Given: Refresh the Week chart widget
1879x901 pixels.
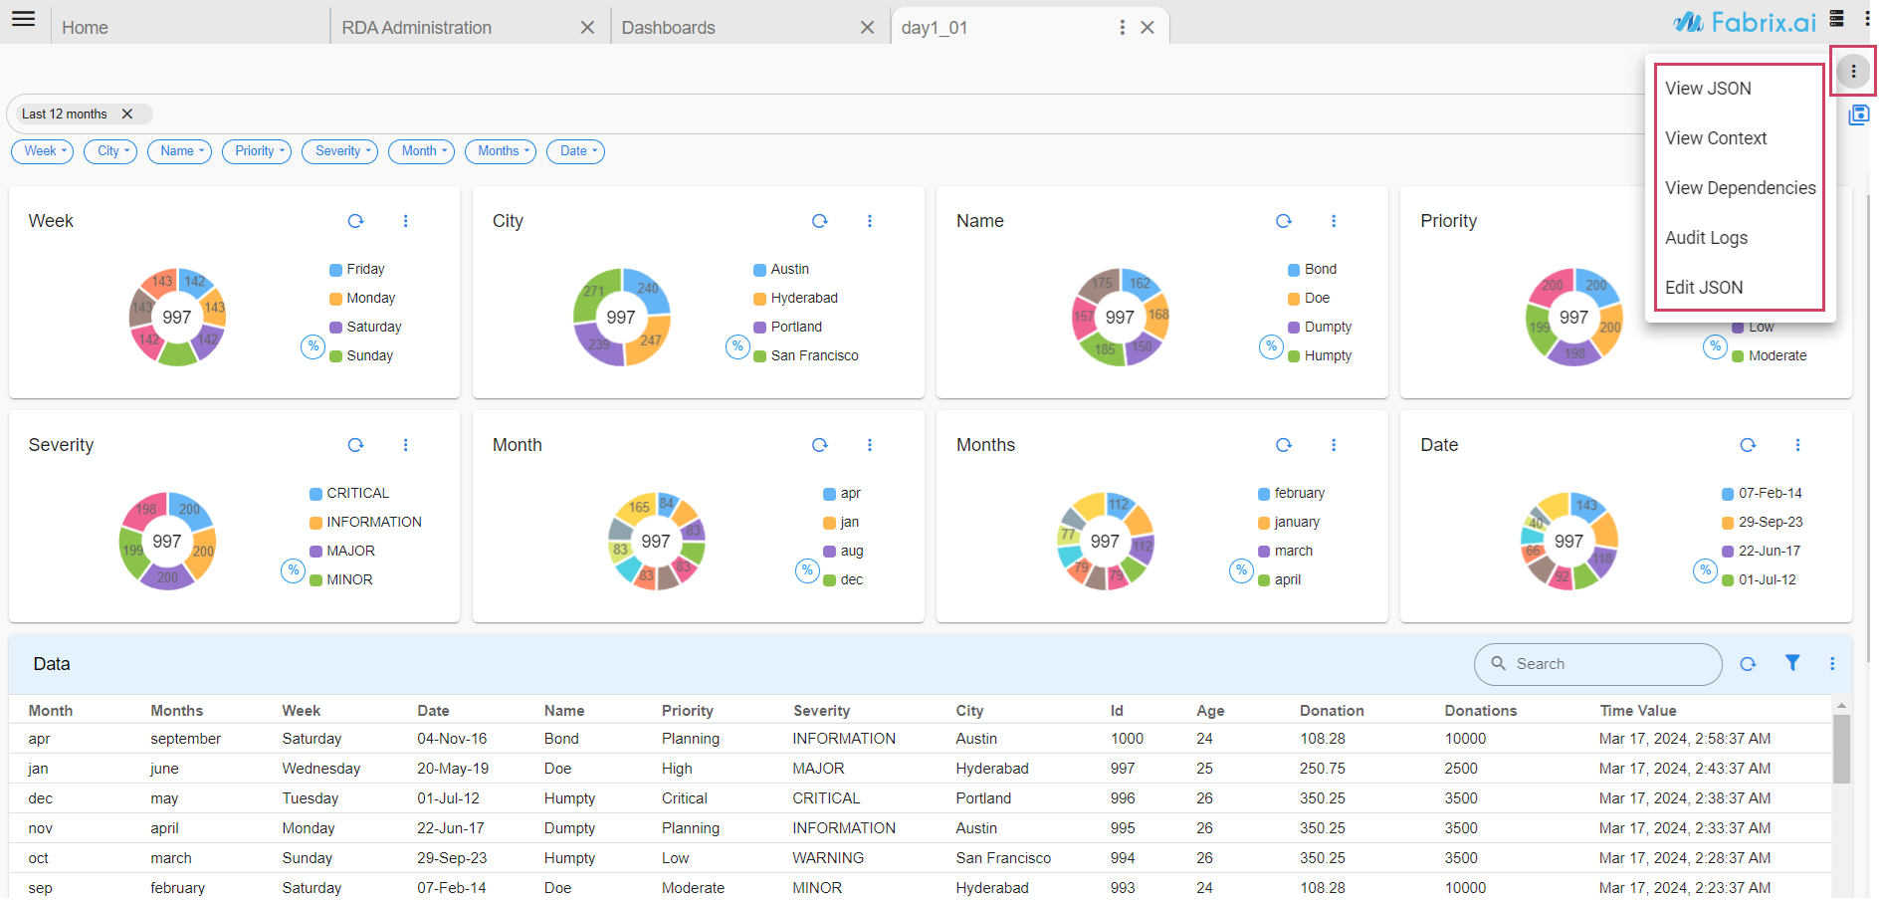Looking at the screenshot, I should [x=355, y=221].
